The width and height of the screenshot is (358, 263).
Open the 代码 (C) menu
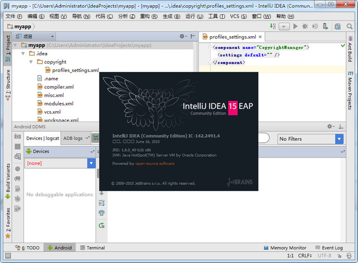[104, 16]
